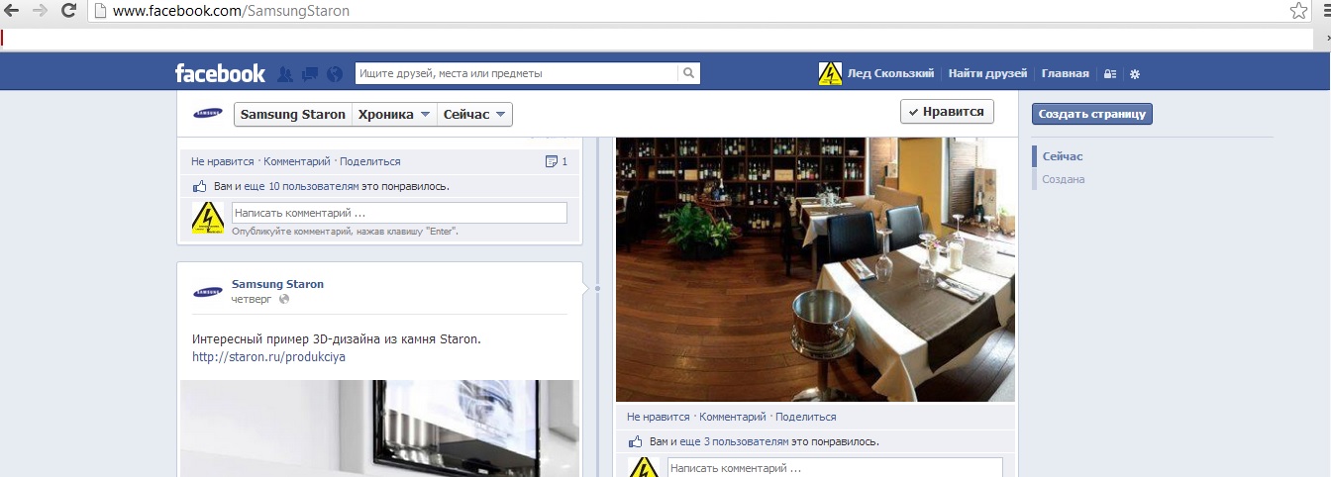Toggle the Нравится page like button
Image resolution: width=1331 pixels, height=477 pixels.
click(947, 112)
